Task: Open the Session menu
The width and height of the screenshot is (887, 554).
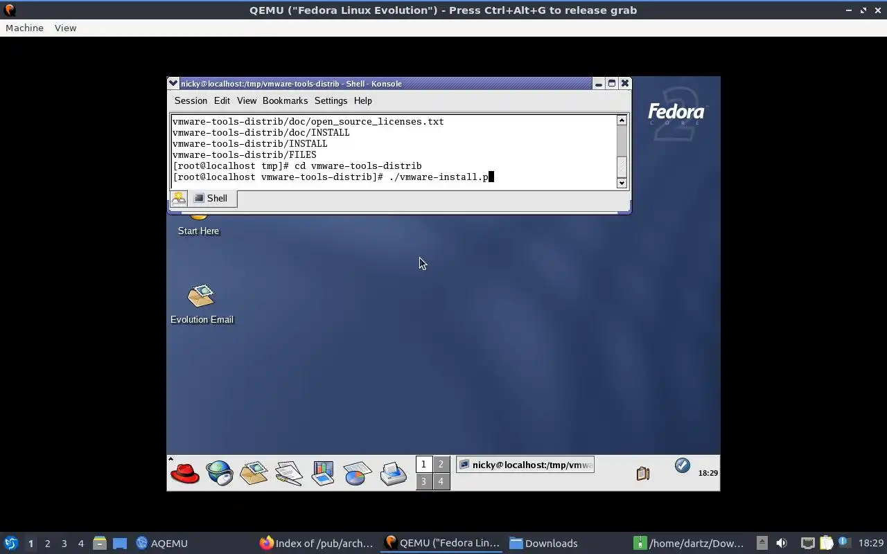Action: coord(191,100)
